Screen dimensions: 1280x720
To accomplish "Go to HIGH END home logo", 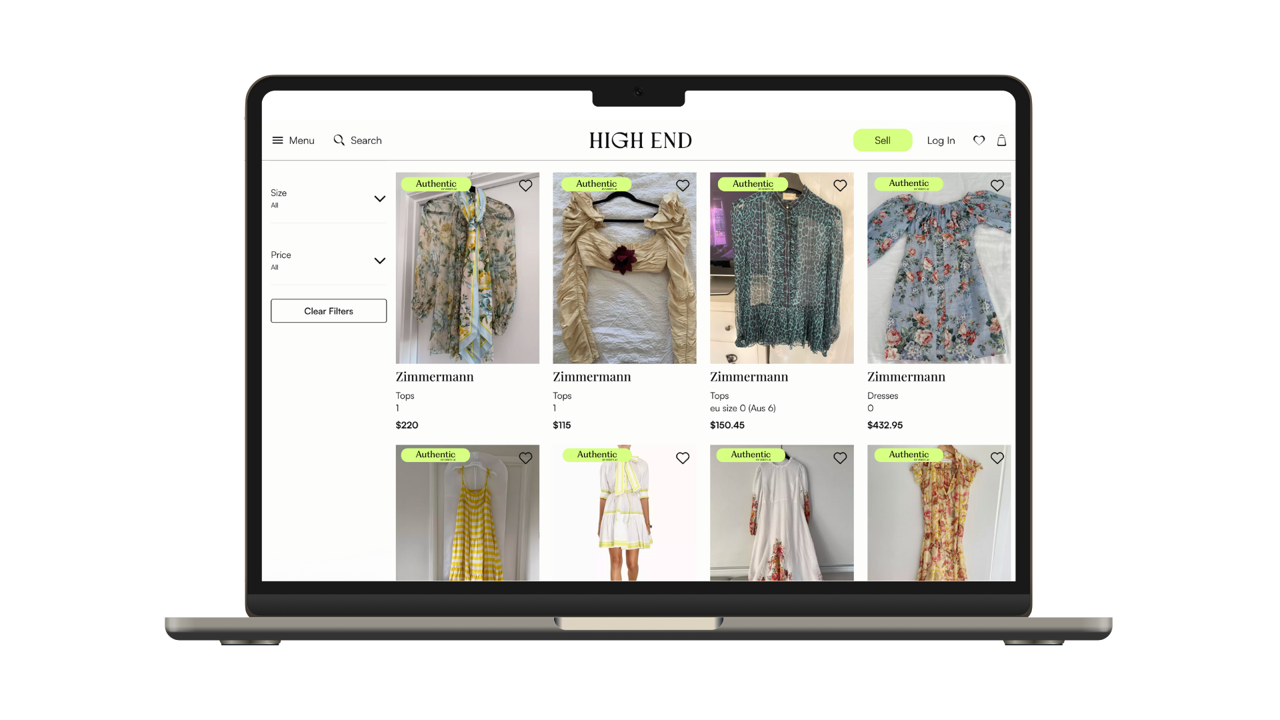I will (x=640, y=141).
